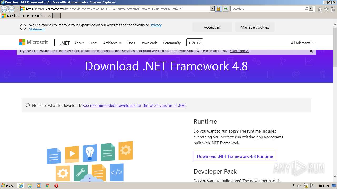Accept all cookies

pyautogui.click(x=212, y=27)
